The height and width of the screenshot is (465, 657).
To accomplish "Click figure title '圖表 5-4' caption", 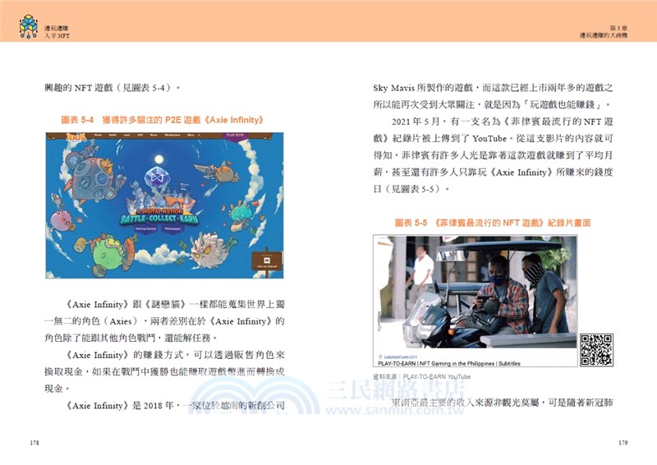I will click(162, 120).
